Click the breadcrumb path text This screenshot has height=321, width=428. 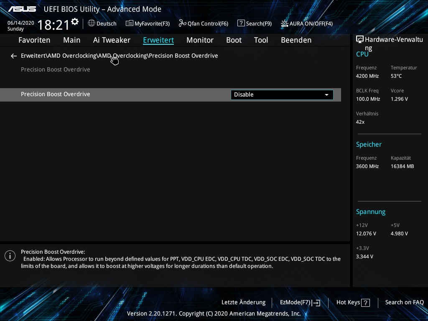119,56
